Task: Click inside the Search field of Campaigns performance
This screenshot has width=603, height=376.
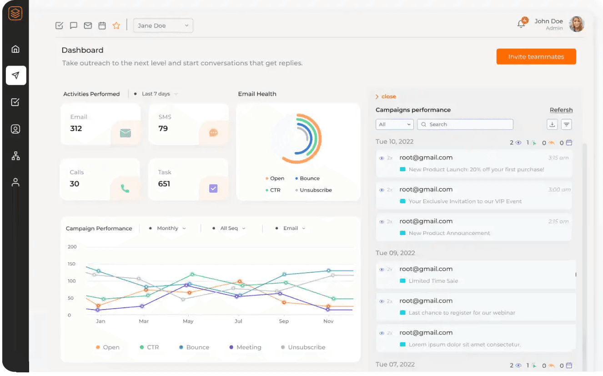Action: click(x=465, y=124)
